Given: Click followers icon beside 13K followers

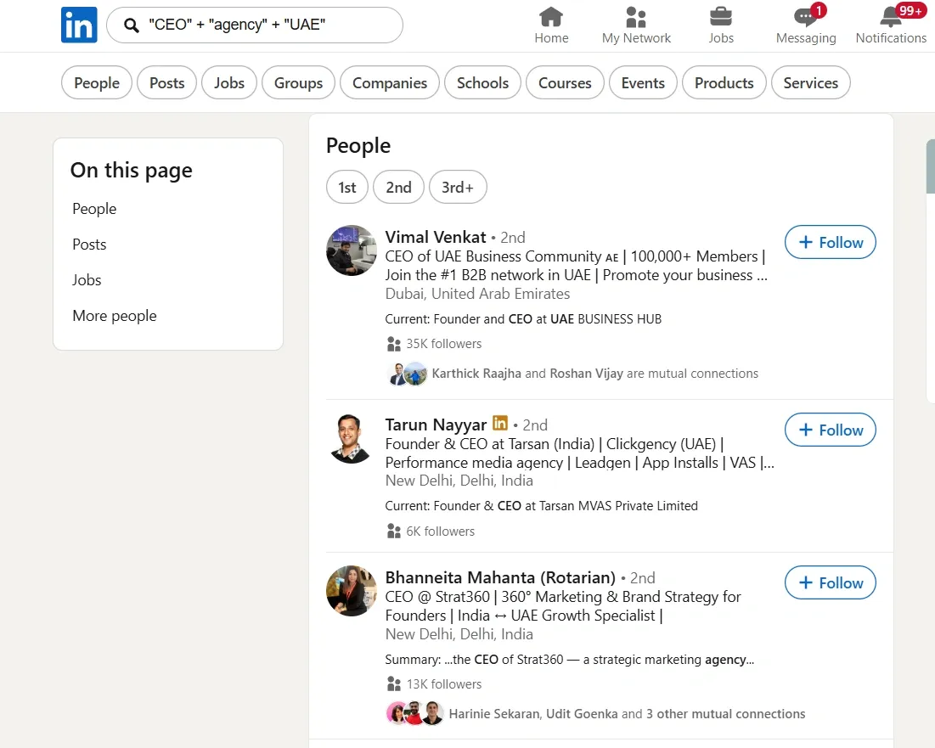Looking at the screenshot, I should (x=393, y=683).
